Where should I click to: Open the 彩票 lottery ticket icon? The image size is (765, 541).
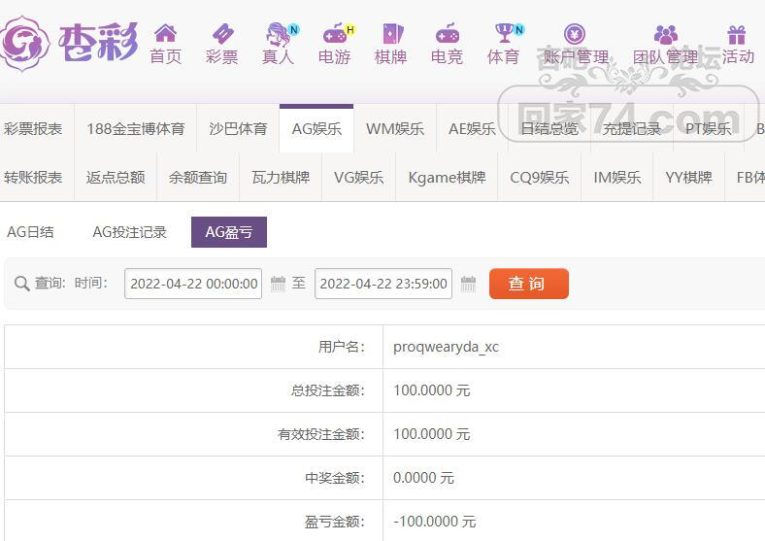coord(222,33)
